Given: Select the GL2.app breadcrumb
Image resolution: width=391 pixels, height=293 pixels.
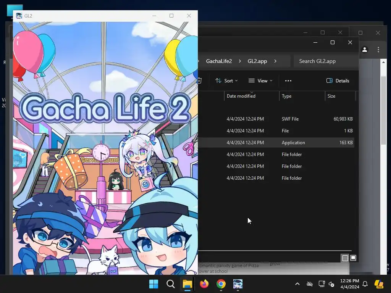Looking at the screenshot, I should click(257, 61).
